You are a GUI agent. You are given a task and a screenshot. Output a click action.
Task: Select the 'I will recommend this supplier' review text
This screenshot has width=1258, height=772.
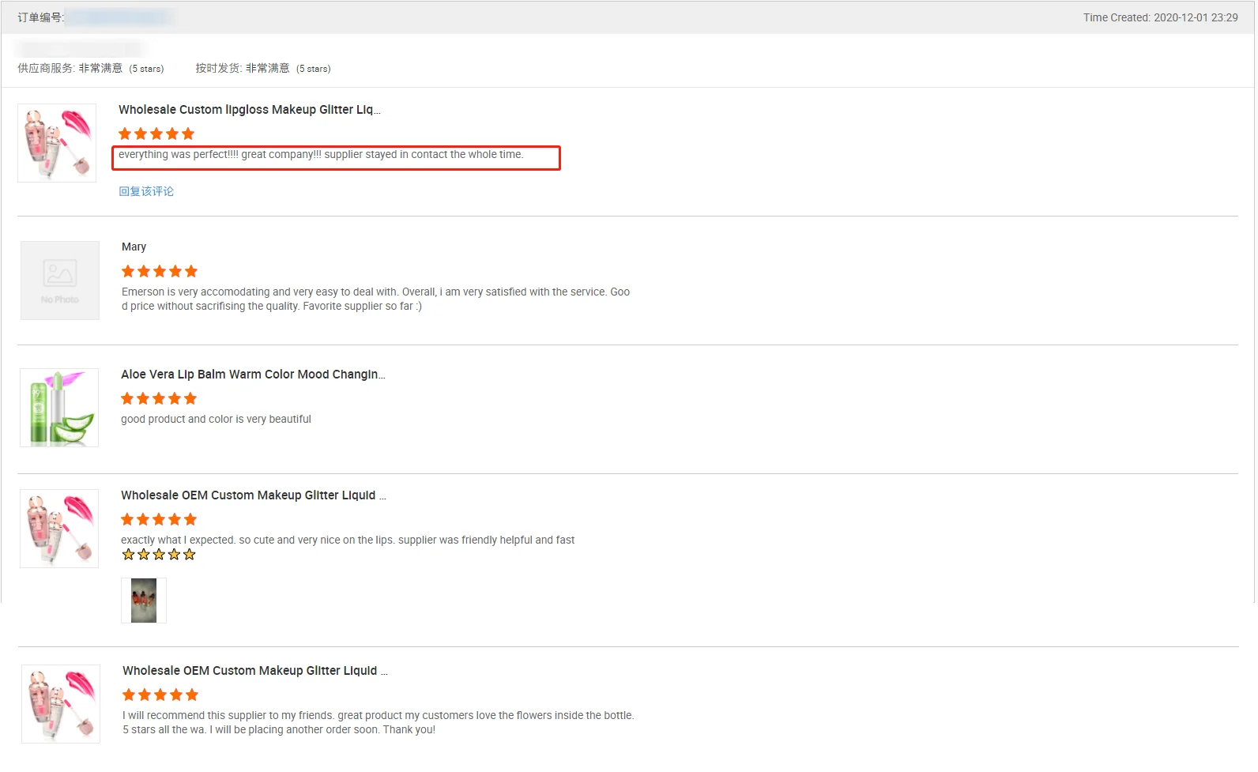[x=379, y=723]
